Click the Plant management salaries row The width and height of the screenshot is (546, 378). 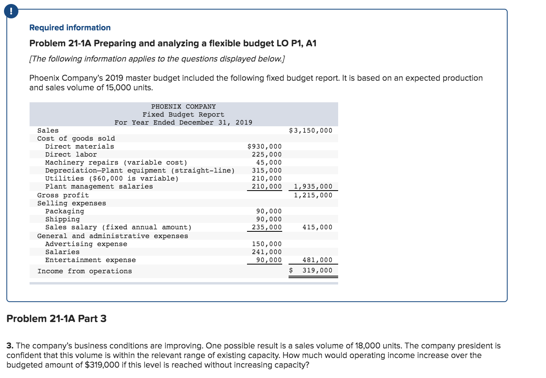pyautogui.click(x=95, y=186)
